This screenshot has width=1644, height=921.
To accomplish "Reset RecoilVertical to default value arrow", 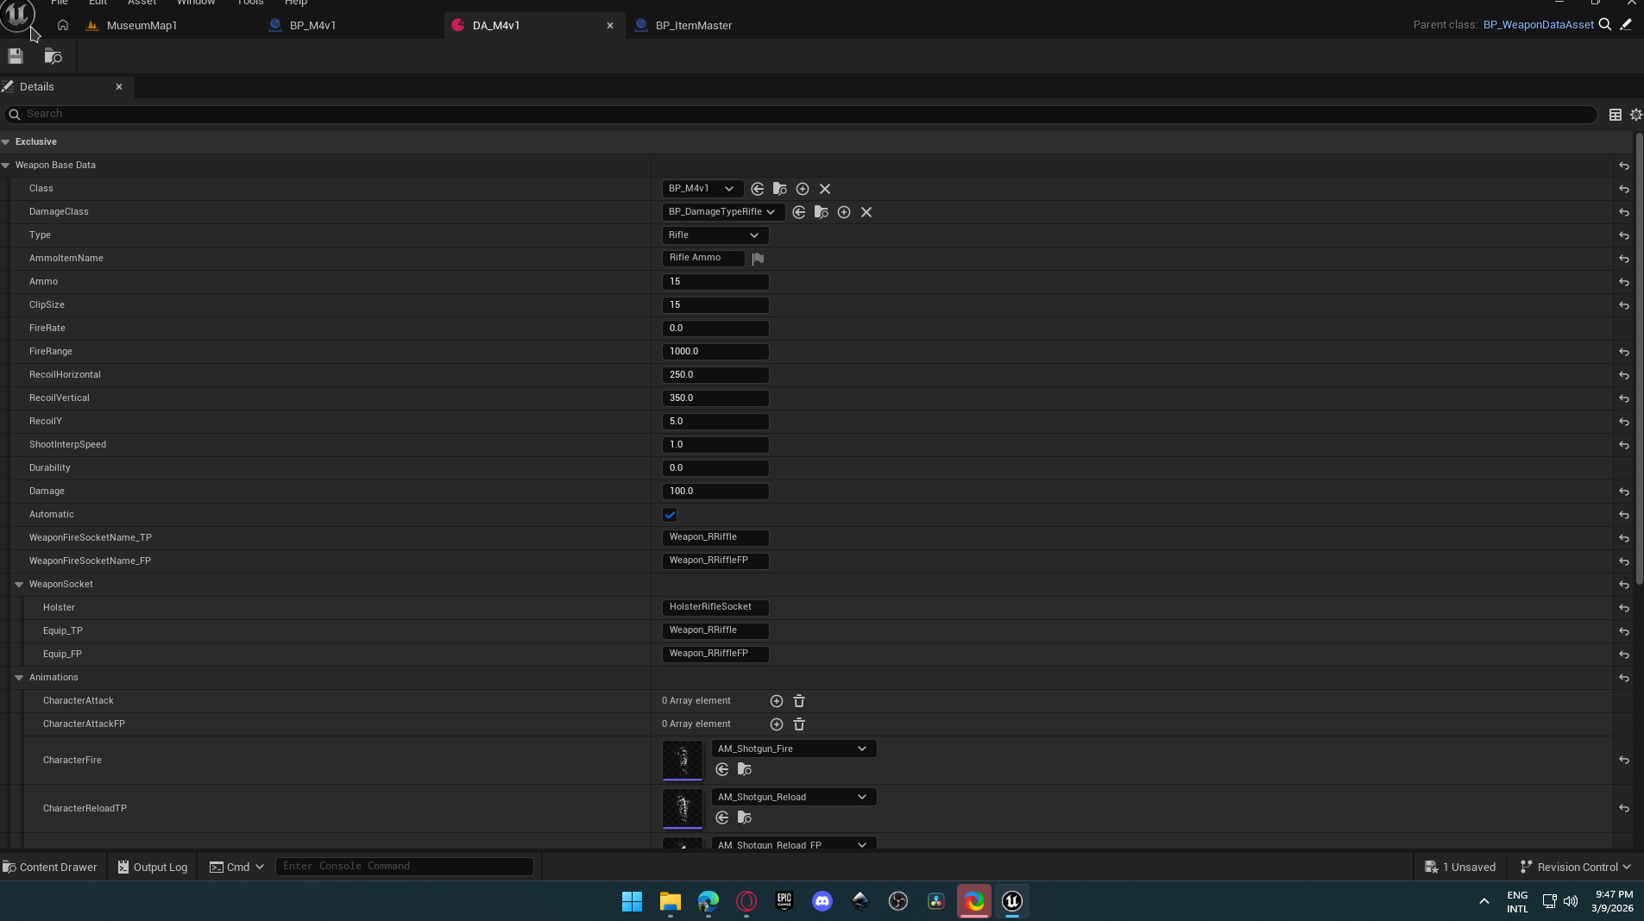I will (1624, 398).
